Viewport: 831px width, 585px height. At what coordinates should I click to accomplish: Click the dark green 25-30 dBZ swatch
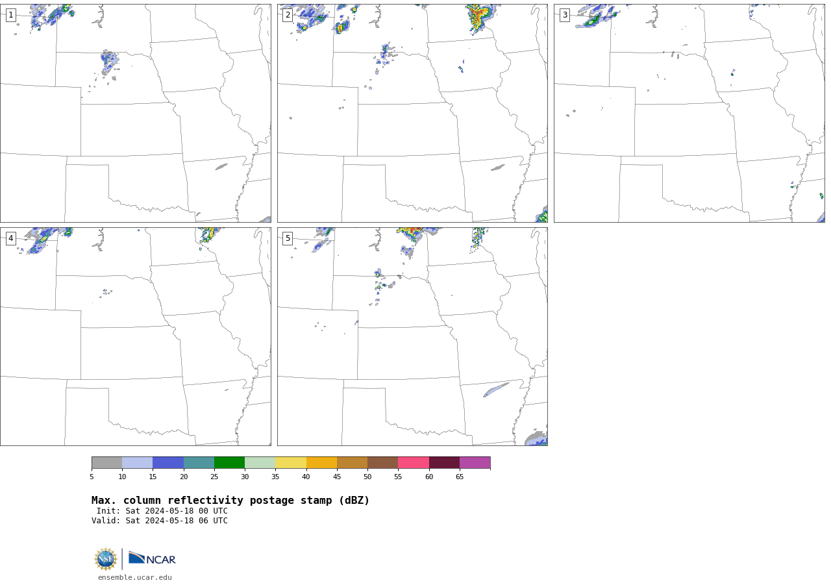[230, 463]
